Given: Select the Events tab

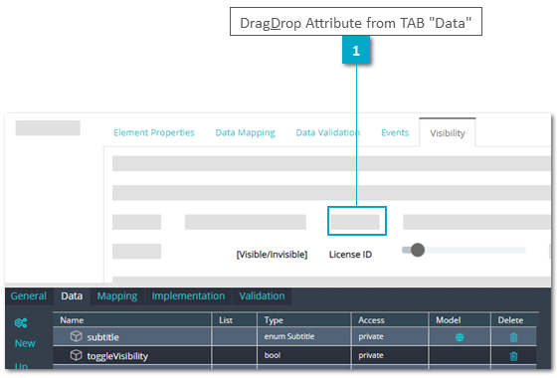Looking at the screenshot, I should (x=395, y=132).
